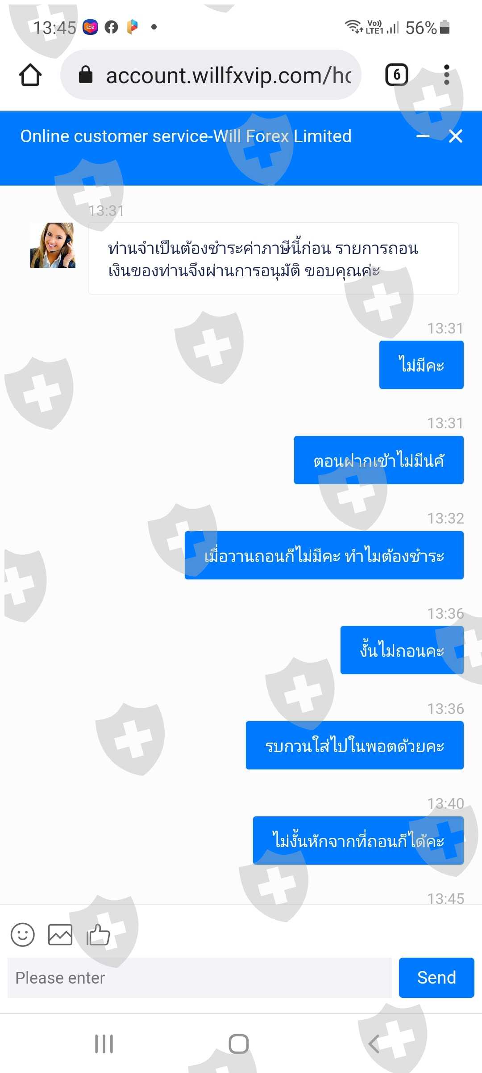Tap the Android recent apps button
Screen dimensions: 482x1073
tap(104, 1044)
